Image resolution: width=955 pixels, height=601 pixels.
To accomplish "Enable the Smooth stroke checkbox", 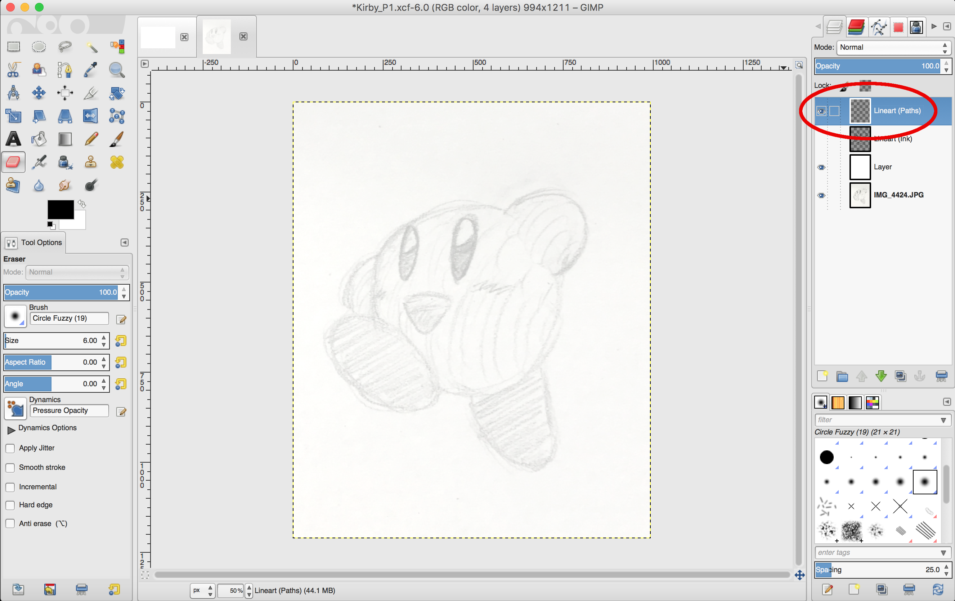I will tap(10, 468).
